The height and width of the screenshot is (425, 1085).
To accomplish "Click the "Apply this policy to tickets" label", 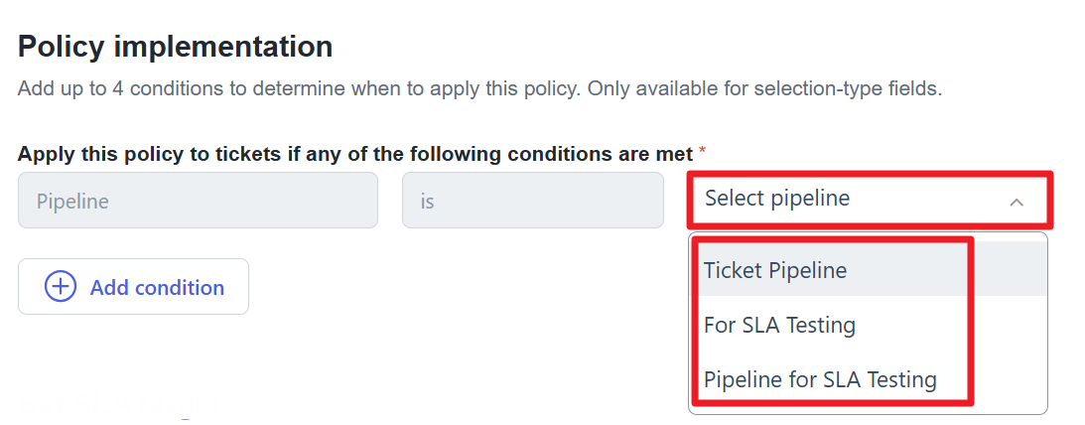I will (x=152, y=154).
